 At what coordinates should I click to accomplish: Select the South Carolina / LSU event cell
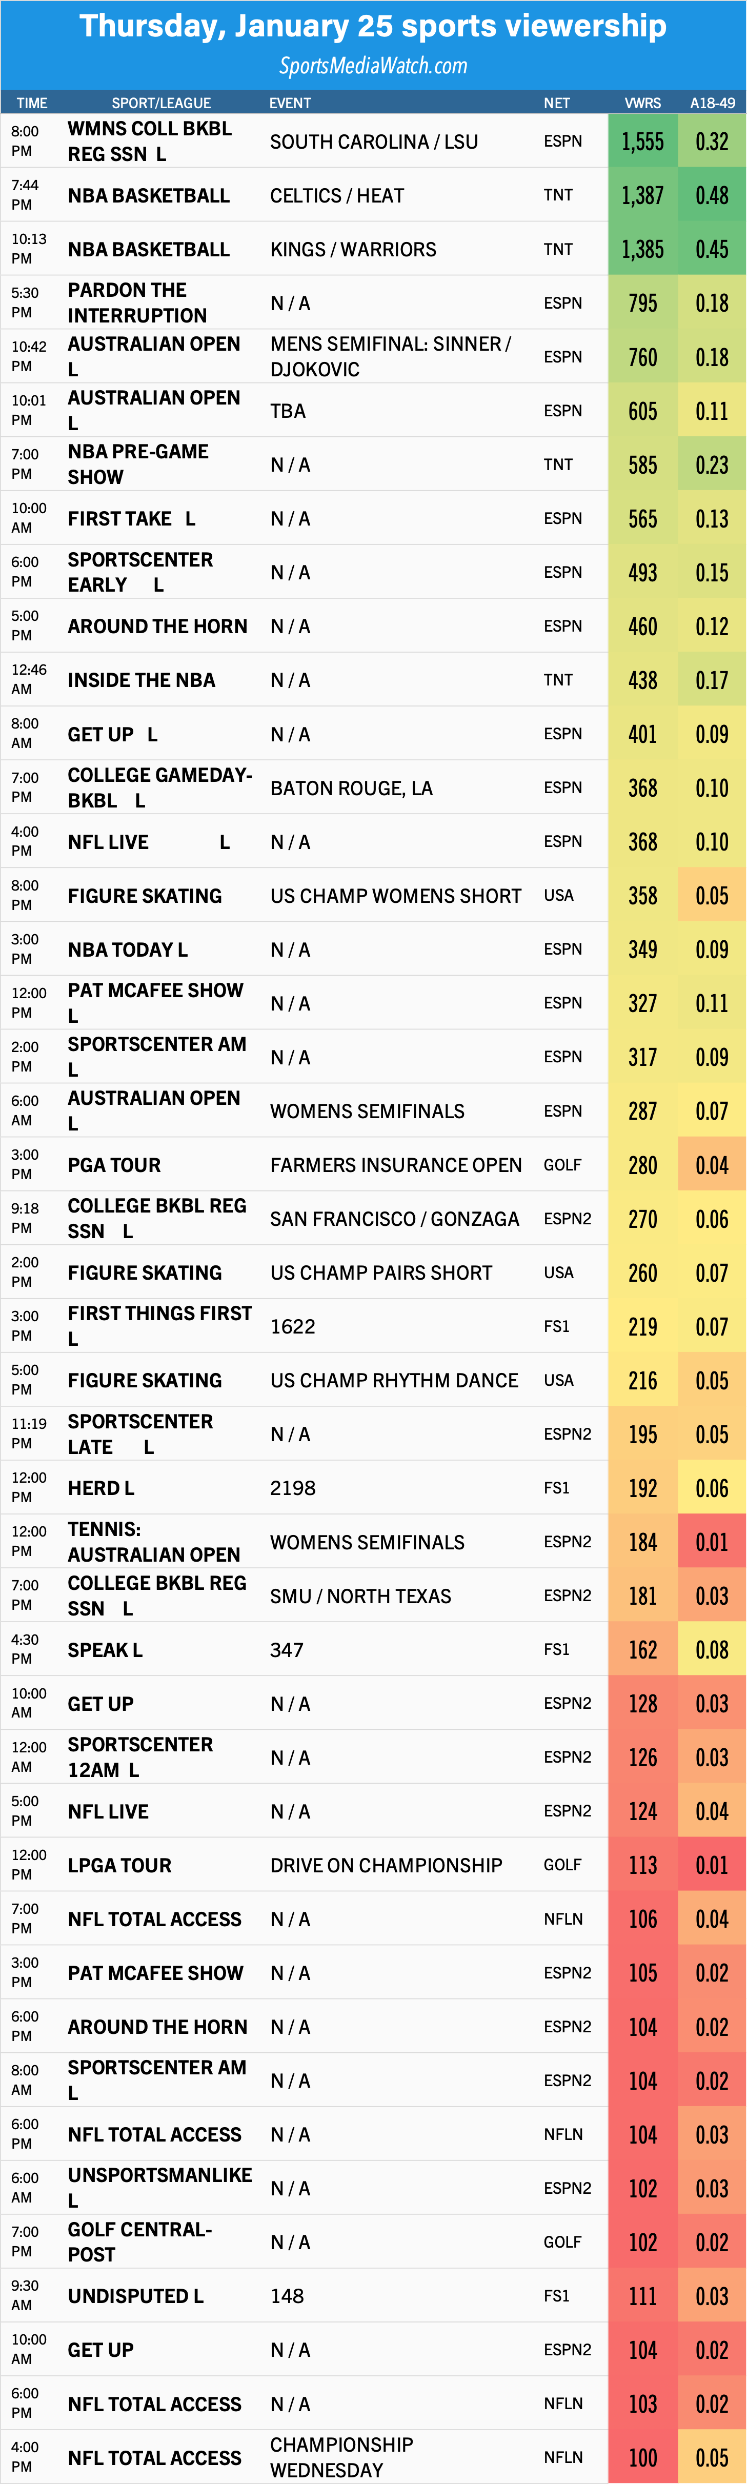[x=374, y=142]
